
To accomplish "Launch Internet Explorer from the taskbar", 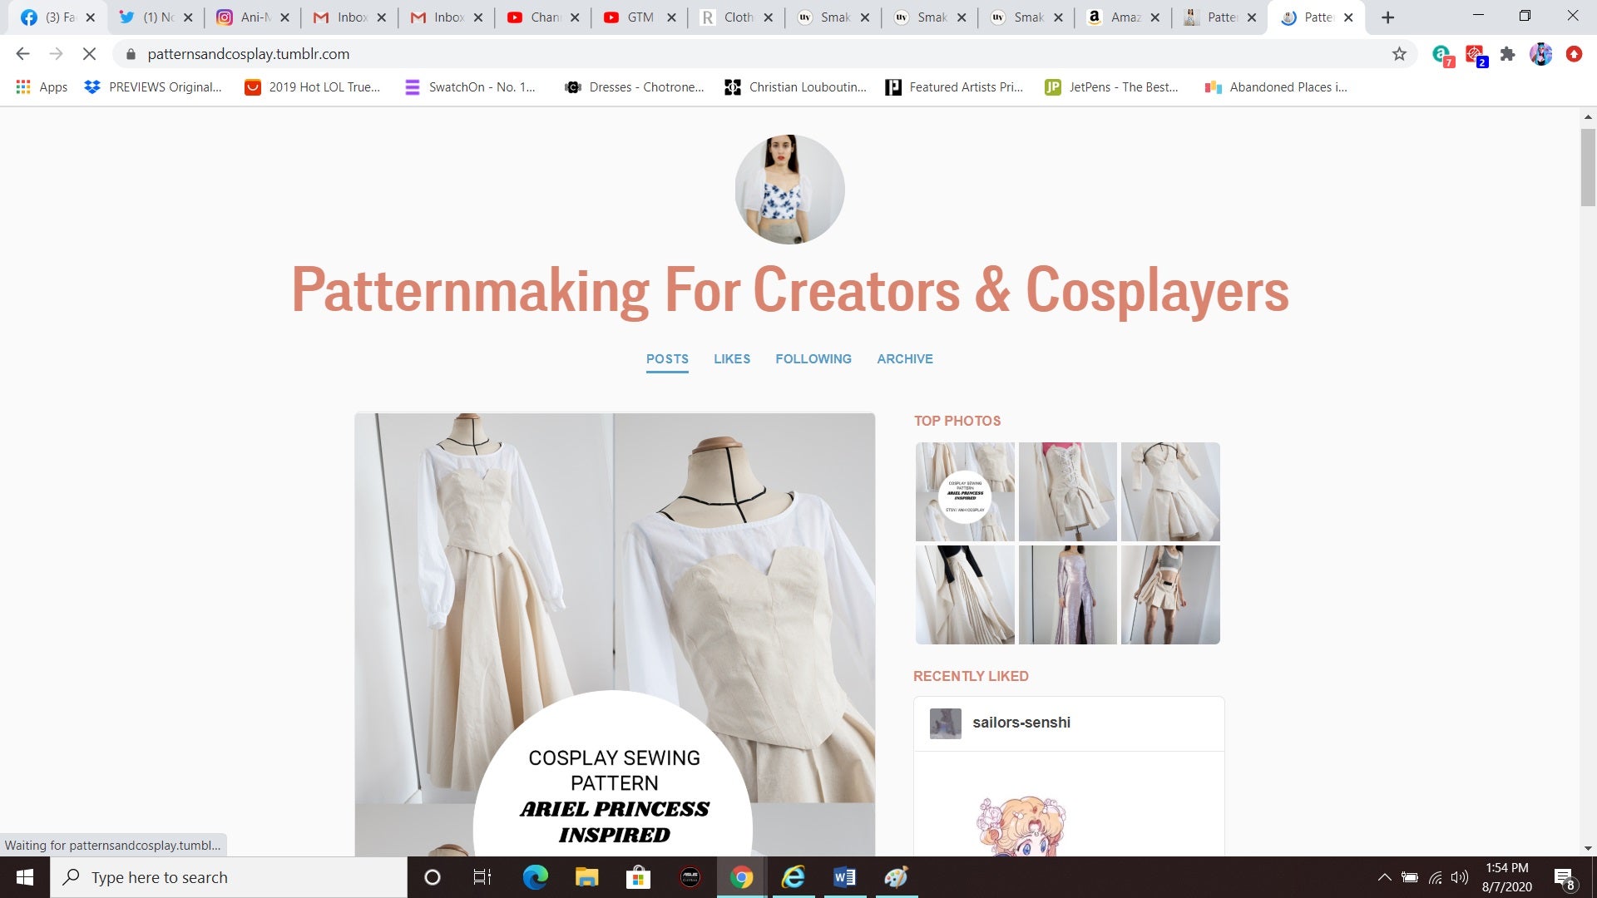I will click(x=794, y=876).
